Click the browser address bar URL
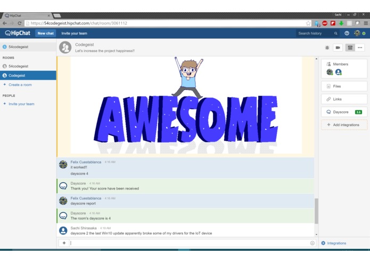 click(79, 23)
